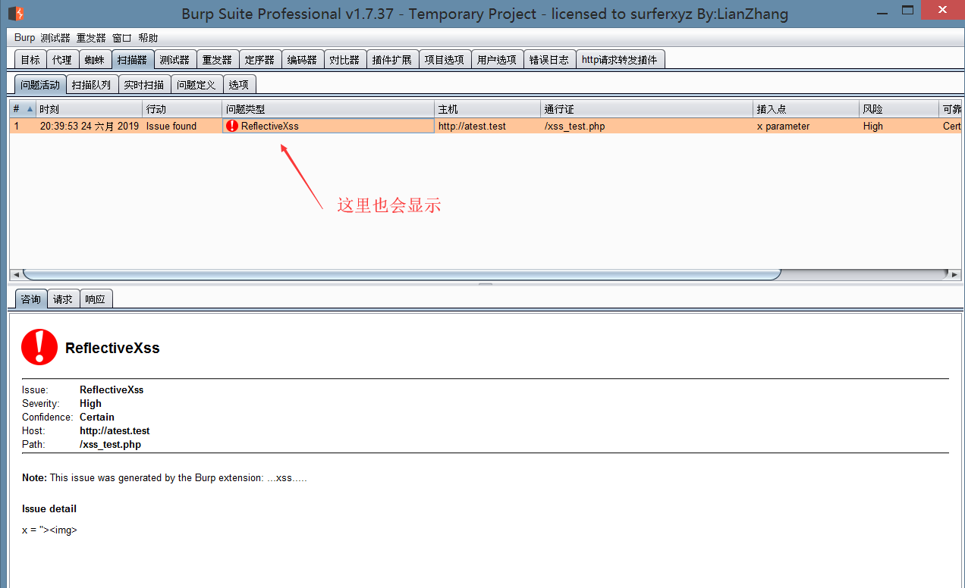The width and height of the screenshot is (965, 588).
Task: Sort by the 风险 column header
Action: (899, 109)
